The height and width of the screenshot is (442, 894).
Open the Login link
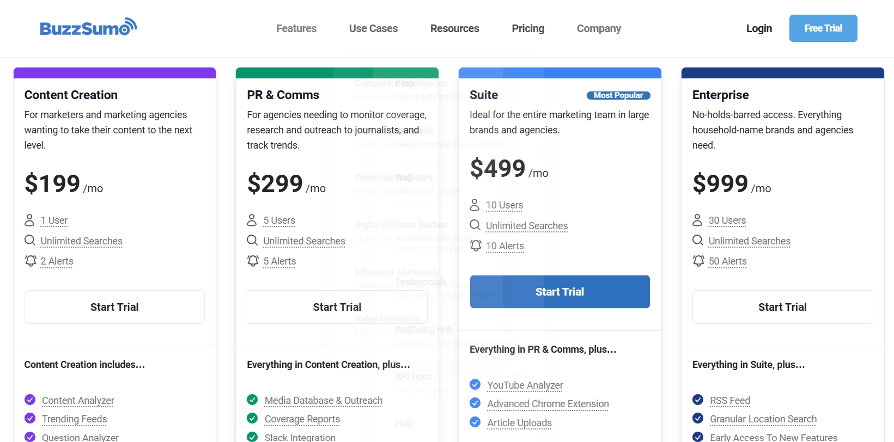759,28
